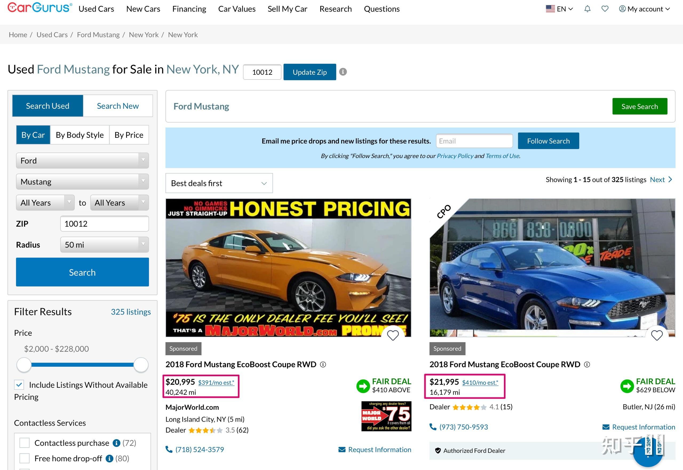683x470 pixels.
Task: Click the green Save Search button
Action: click(640, 106)
